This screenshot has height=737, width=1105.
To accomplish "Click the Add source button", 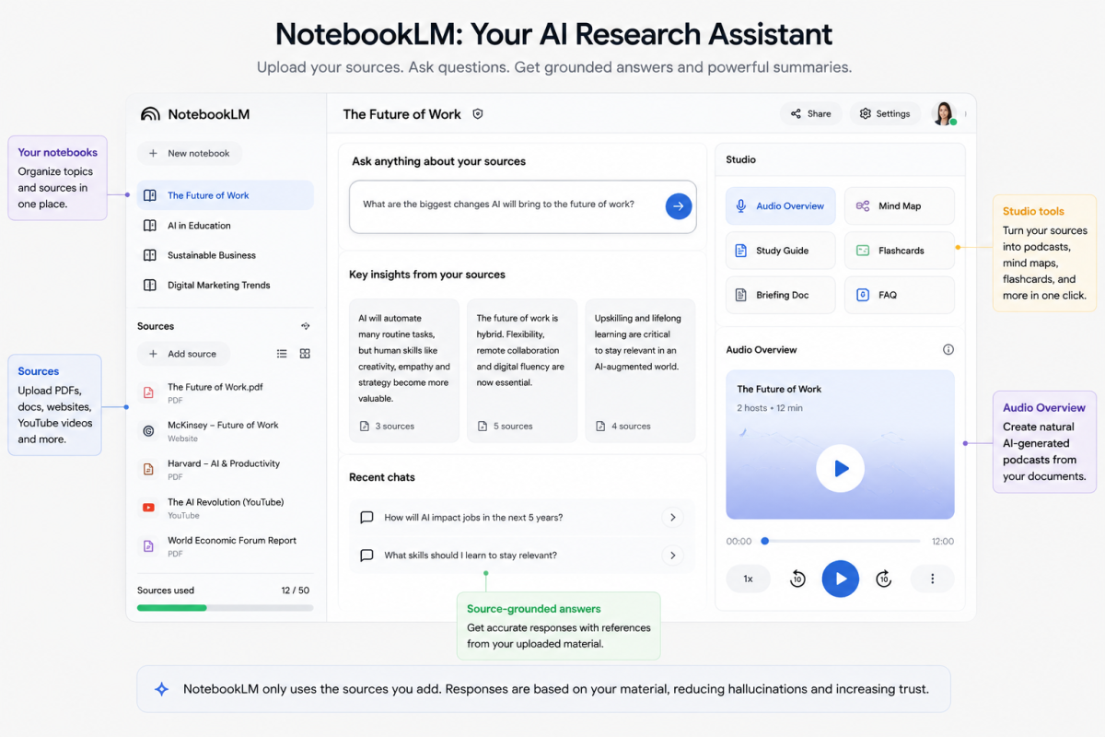I will click(183, 354).
